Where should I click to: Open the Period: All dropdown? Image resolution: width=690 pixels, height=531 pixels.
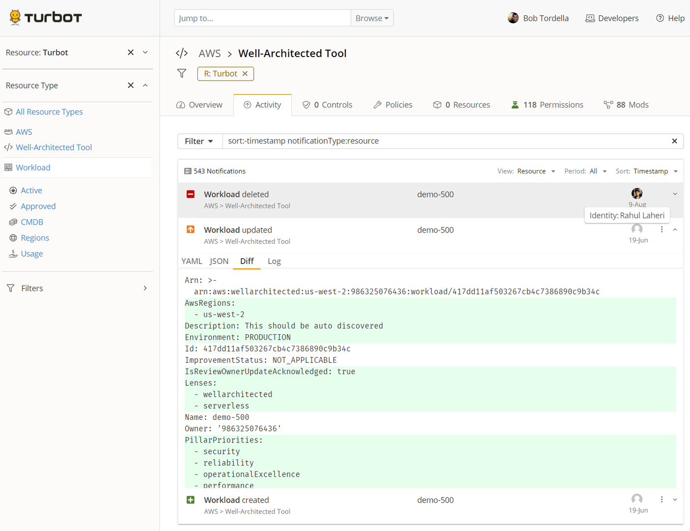(586, 171)
